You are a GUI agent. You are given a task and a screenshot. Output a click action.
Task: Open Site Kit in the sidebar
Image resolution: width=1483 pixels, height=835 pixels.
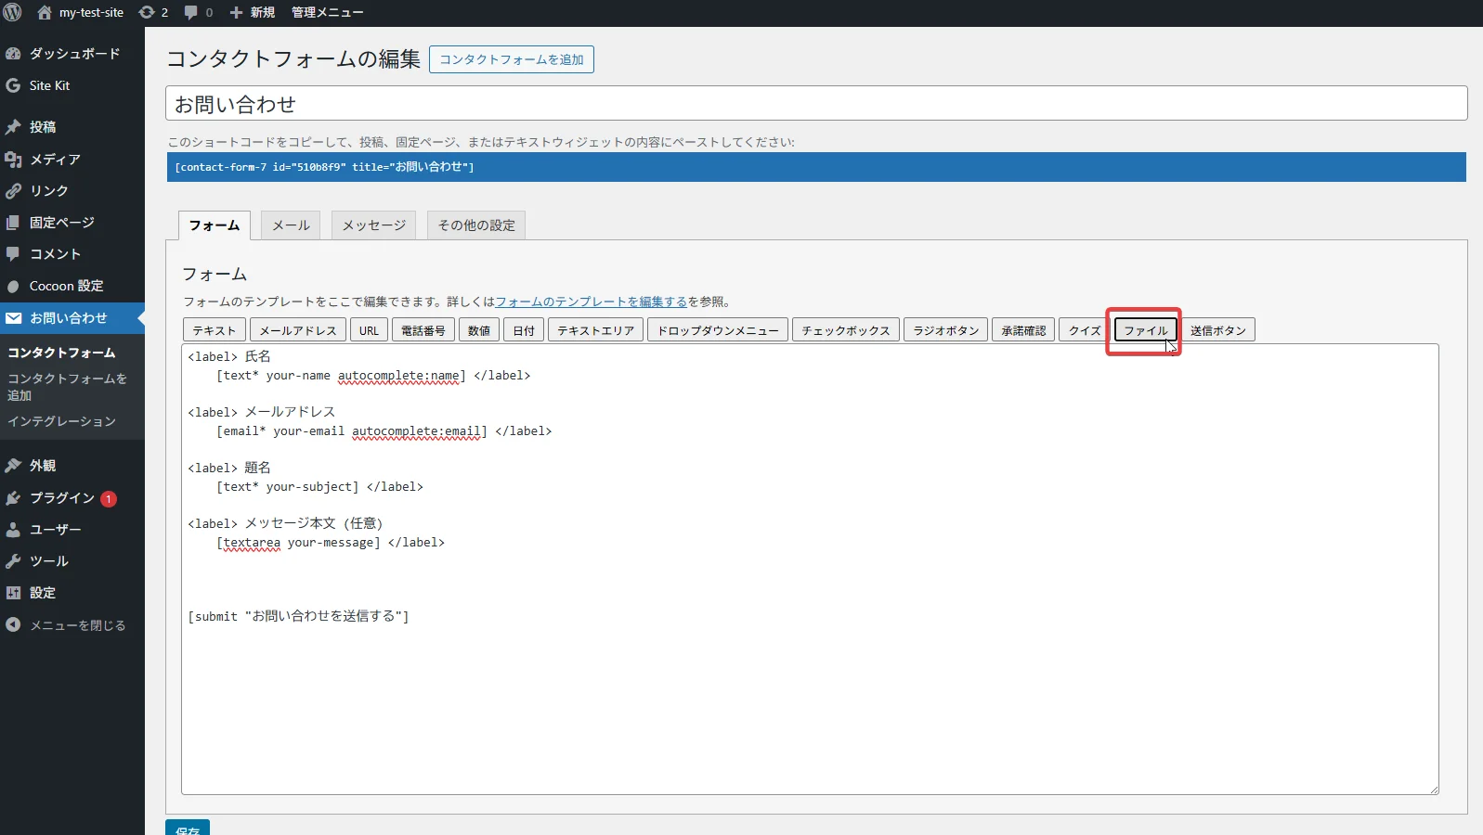click(72, 85)
